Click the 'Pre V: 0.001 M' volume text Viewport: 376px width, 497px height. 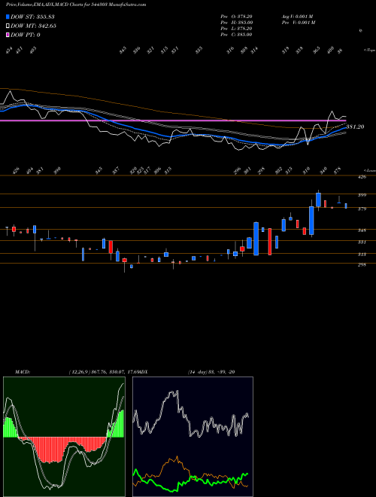(x=299, y=23)
